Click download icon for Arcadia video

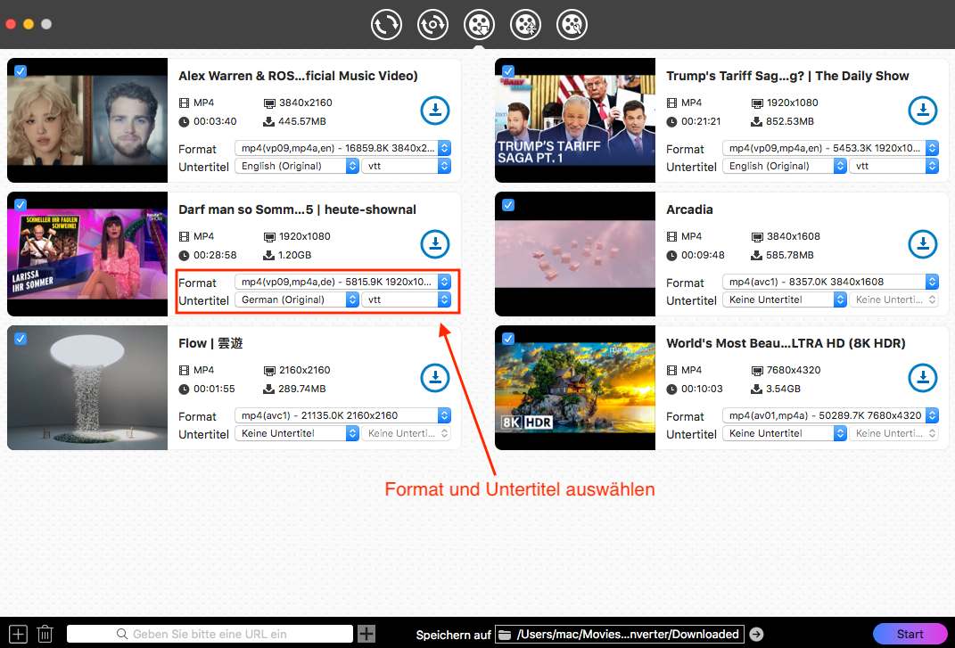coord(923,244)
